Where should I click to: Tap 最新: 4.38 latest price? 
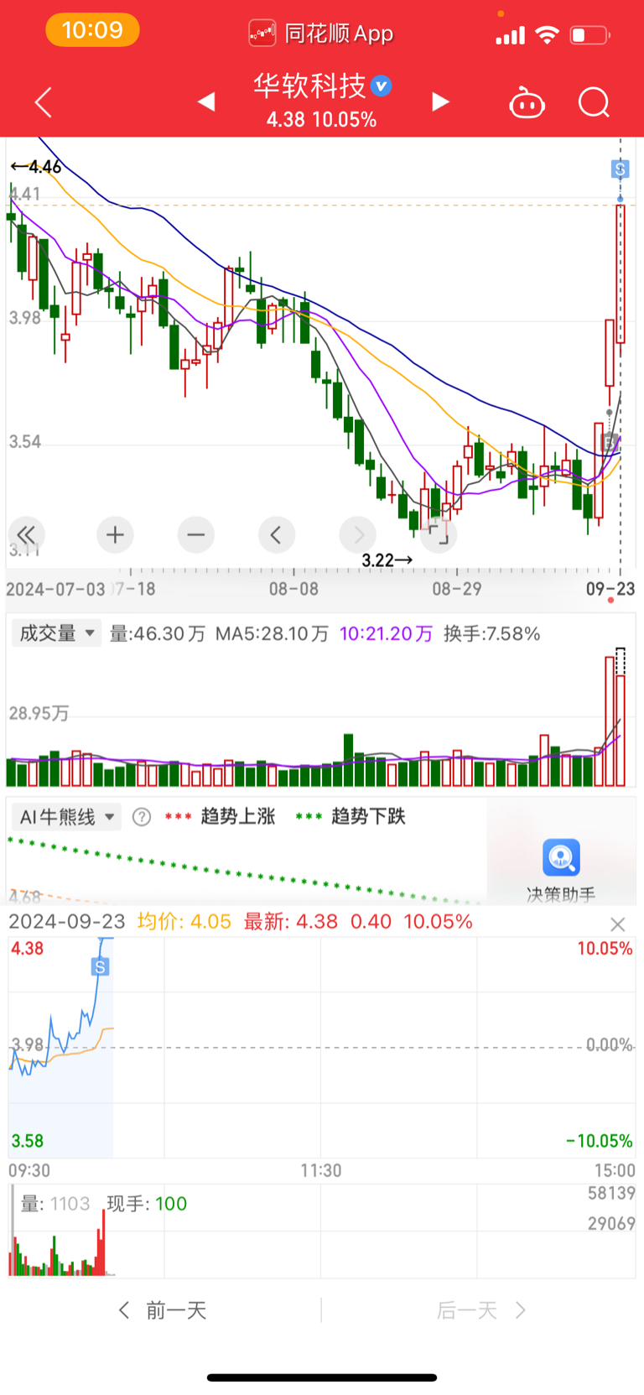click(x=291, y=921)
